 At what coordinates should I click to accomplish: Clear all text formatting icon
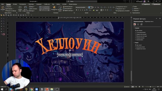(x=98, y=7)
